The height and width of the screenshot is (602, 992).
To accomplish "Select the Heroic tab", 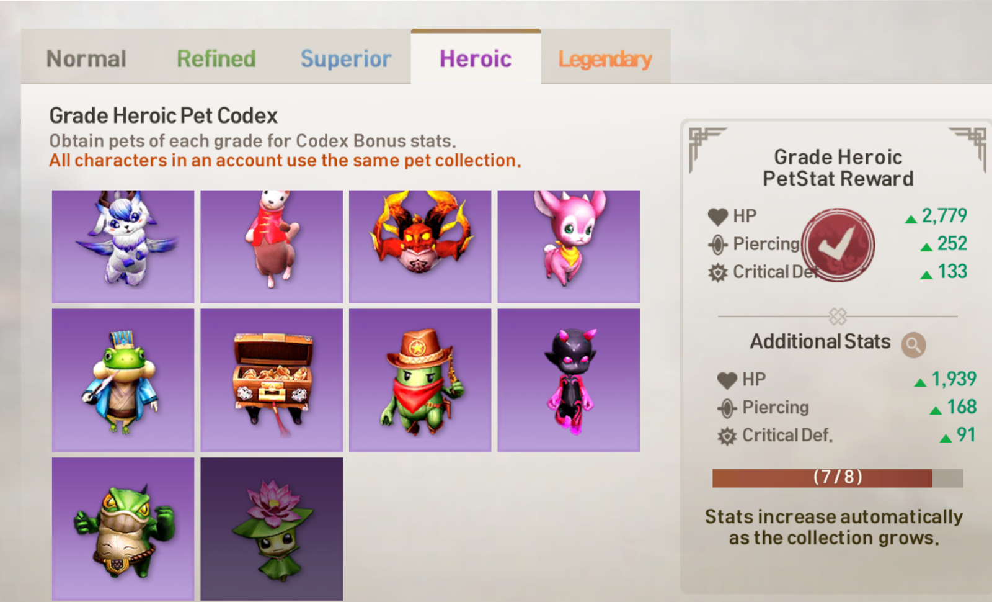I will pos(476,59).
